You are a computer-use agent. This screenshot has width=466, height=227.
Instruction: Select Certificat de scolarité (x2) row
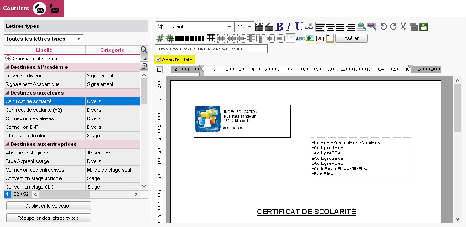pos(72,110)
